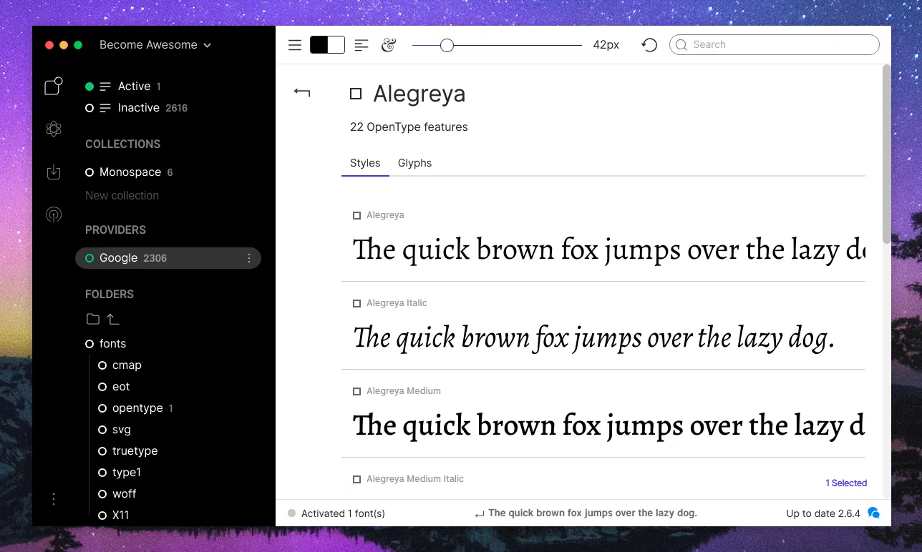
Task: Activate the Alegreya Medium style checkbox
Action: 356,391
